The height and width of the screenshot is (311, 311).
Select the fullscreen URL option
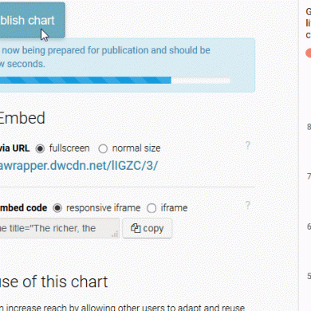coord(40,148)
